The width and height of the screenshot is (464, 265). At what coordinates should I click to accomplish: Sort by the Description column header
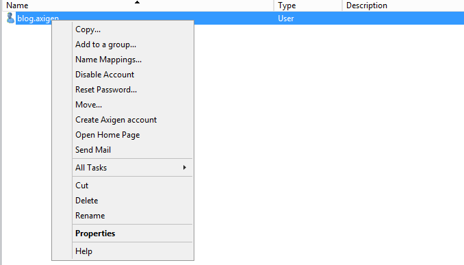tap(403, 5)
